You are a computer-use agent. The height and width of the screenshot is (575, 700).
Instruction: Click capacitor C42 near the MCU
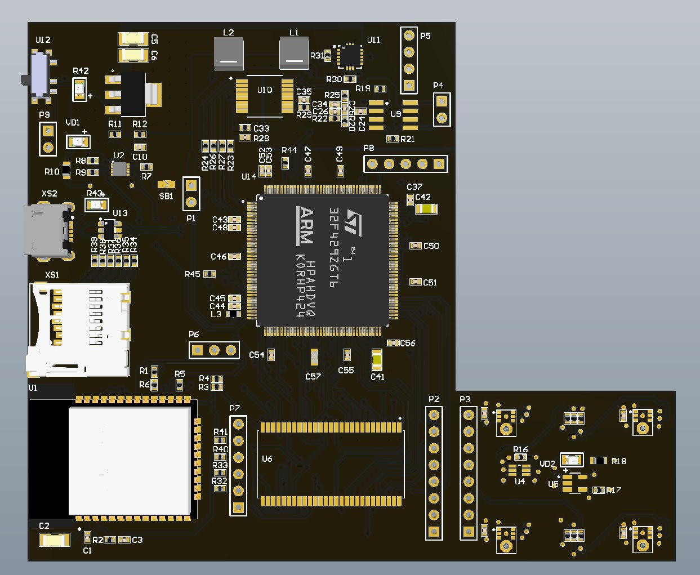click(x=426, y=210)
